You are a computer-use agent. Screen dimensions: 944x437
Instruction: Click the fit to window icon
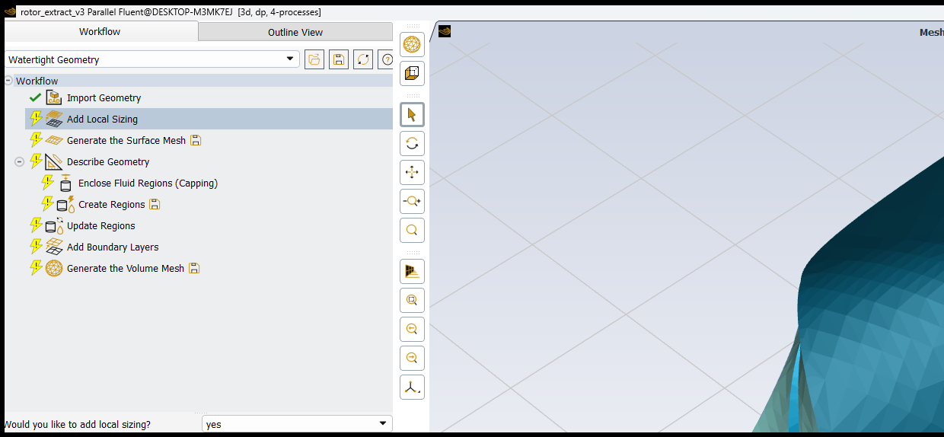pos(412,301)
